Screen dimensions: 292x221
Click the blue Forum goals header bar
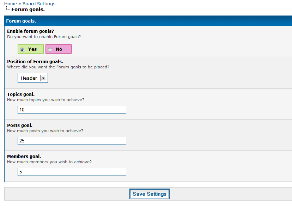tap(148, 21)
